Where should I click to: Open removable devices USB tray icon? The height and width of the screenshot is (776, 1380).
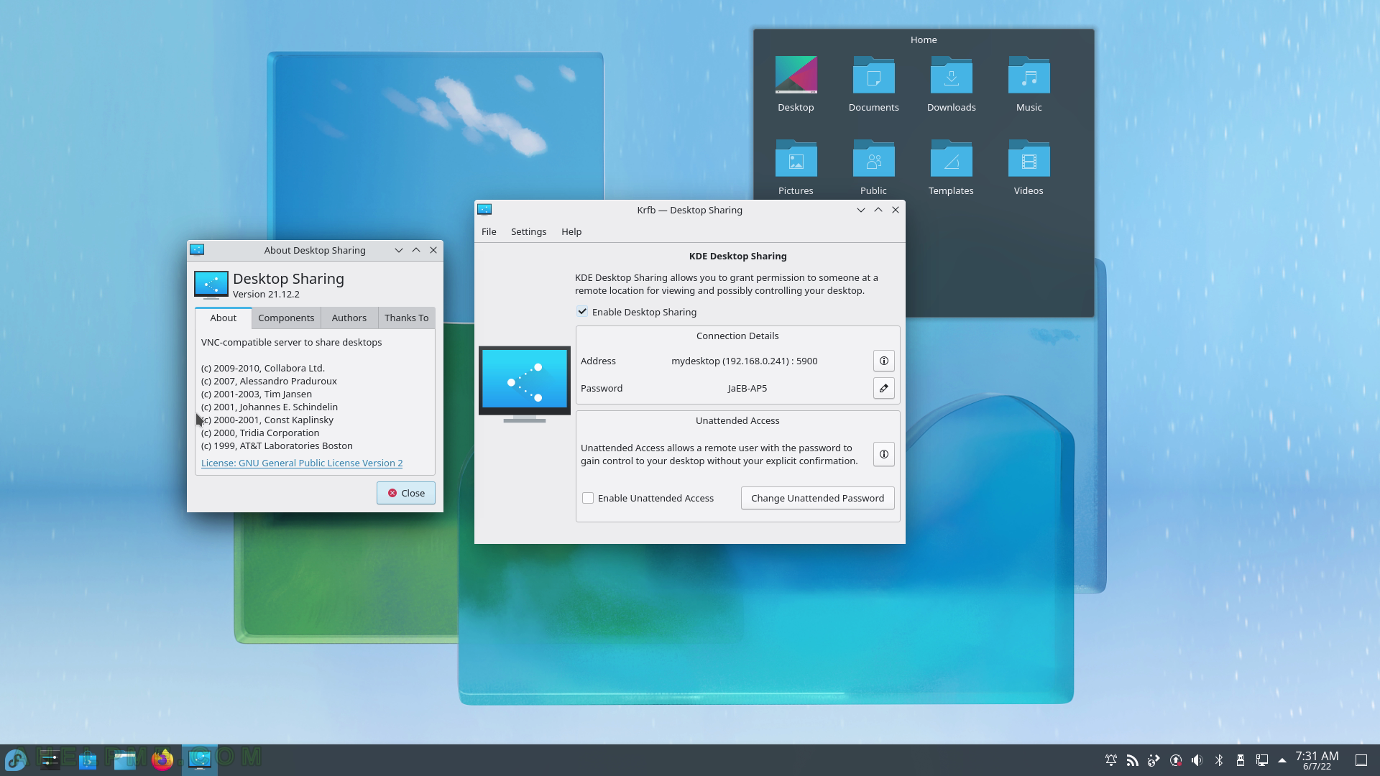point(1241,760)
